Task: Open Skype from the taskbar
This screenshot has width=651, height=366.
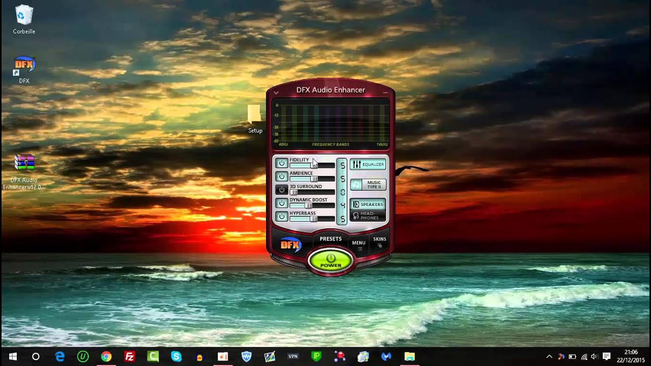Action: click(176, 357)
